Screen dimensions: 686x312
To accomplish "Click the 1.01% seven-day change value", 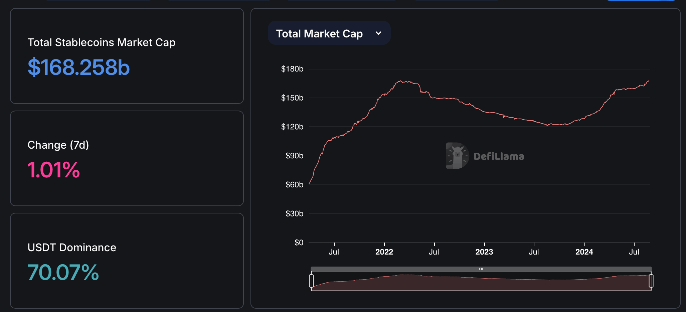I will coord(53,170).
